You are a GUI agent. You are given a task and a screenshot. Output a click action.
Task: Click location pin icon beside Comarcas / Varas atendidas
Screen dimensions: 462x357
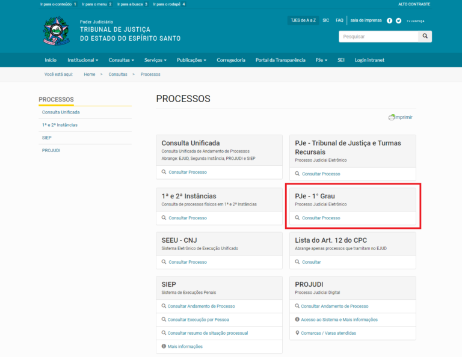(x=297, y=333)
